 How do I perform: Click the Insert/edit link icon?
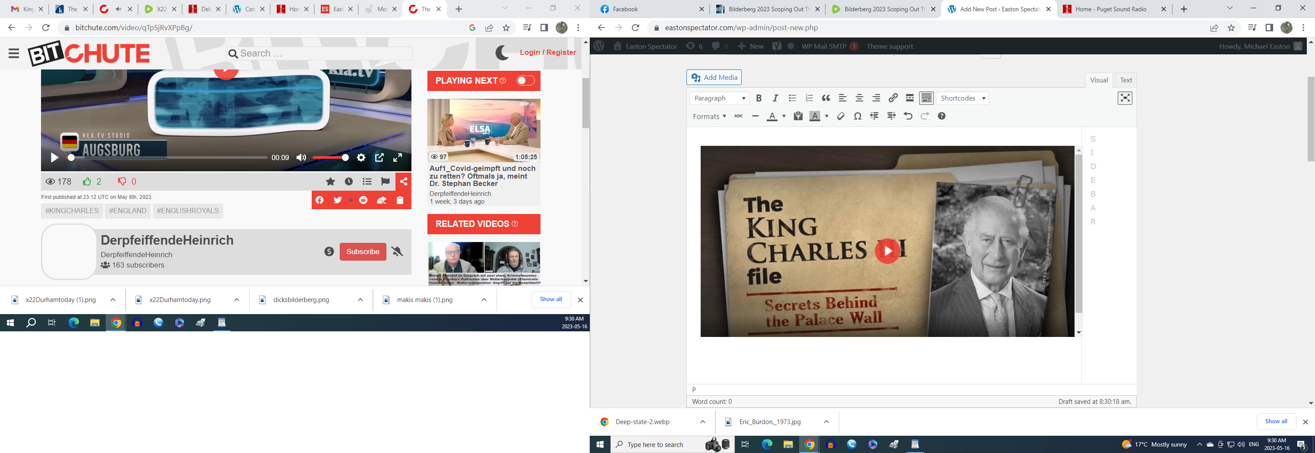[x=893, y=98]
